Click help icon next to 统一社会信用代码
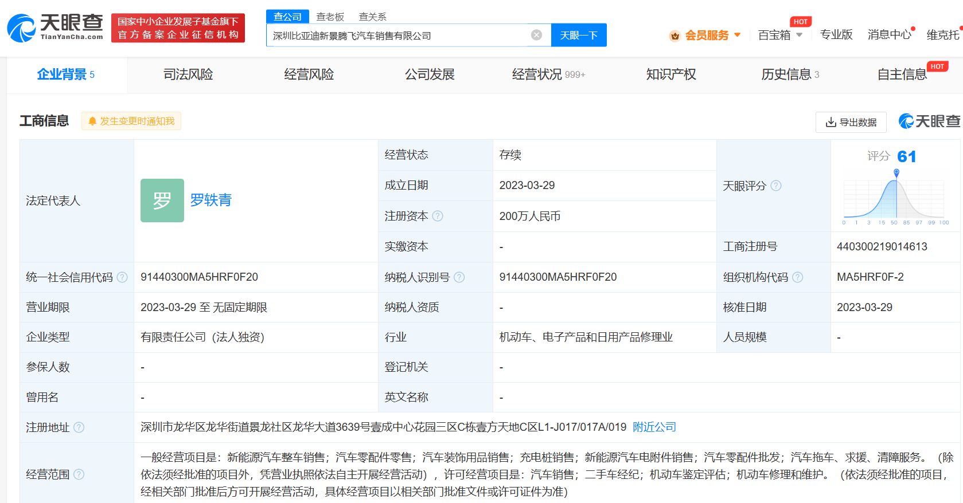Image resolution: width=963 pixels, height=503 pixels. coord(122,277)
